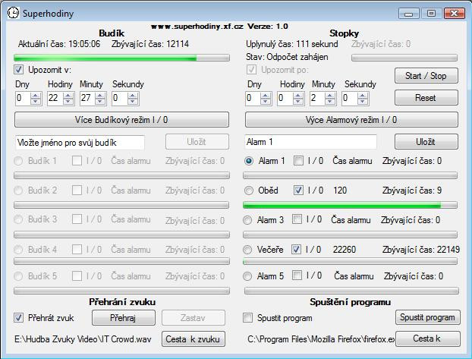Click the Oběd alarm green progress bar
The width and height of the screenshot is (472, 359).
(x=350, y=206)
